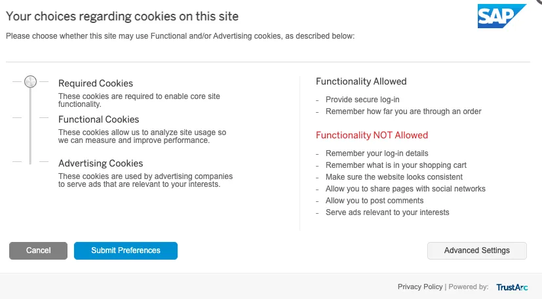Click the Functionality Allowed heading
Screen dimensions: 542x299
click(x=361, y=81)
